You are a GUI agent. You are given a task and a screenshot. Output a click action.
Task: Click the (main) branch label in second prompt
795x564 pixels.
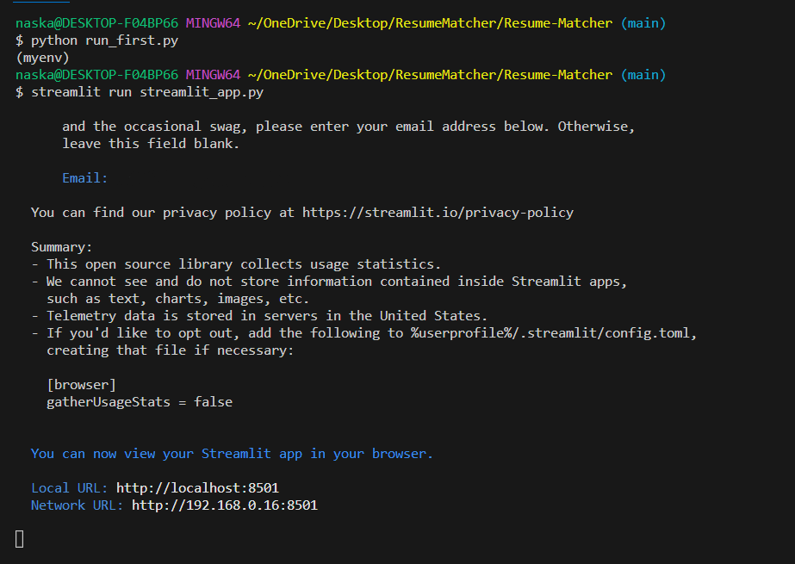pyautogui.click(x=643, y=75)
